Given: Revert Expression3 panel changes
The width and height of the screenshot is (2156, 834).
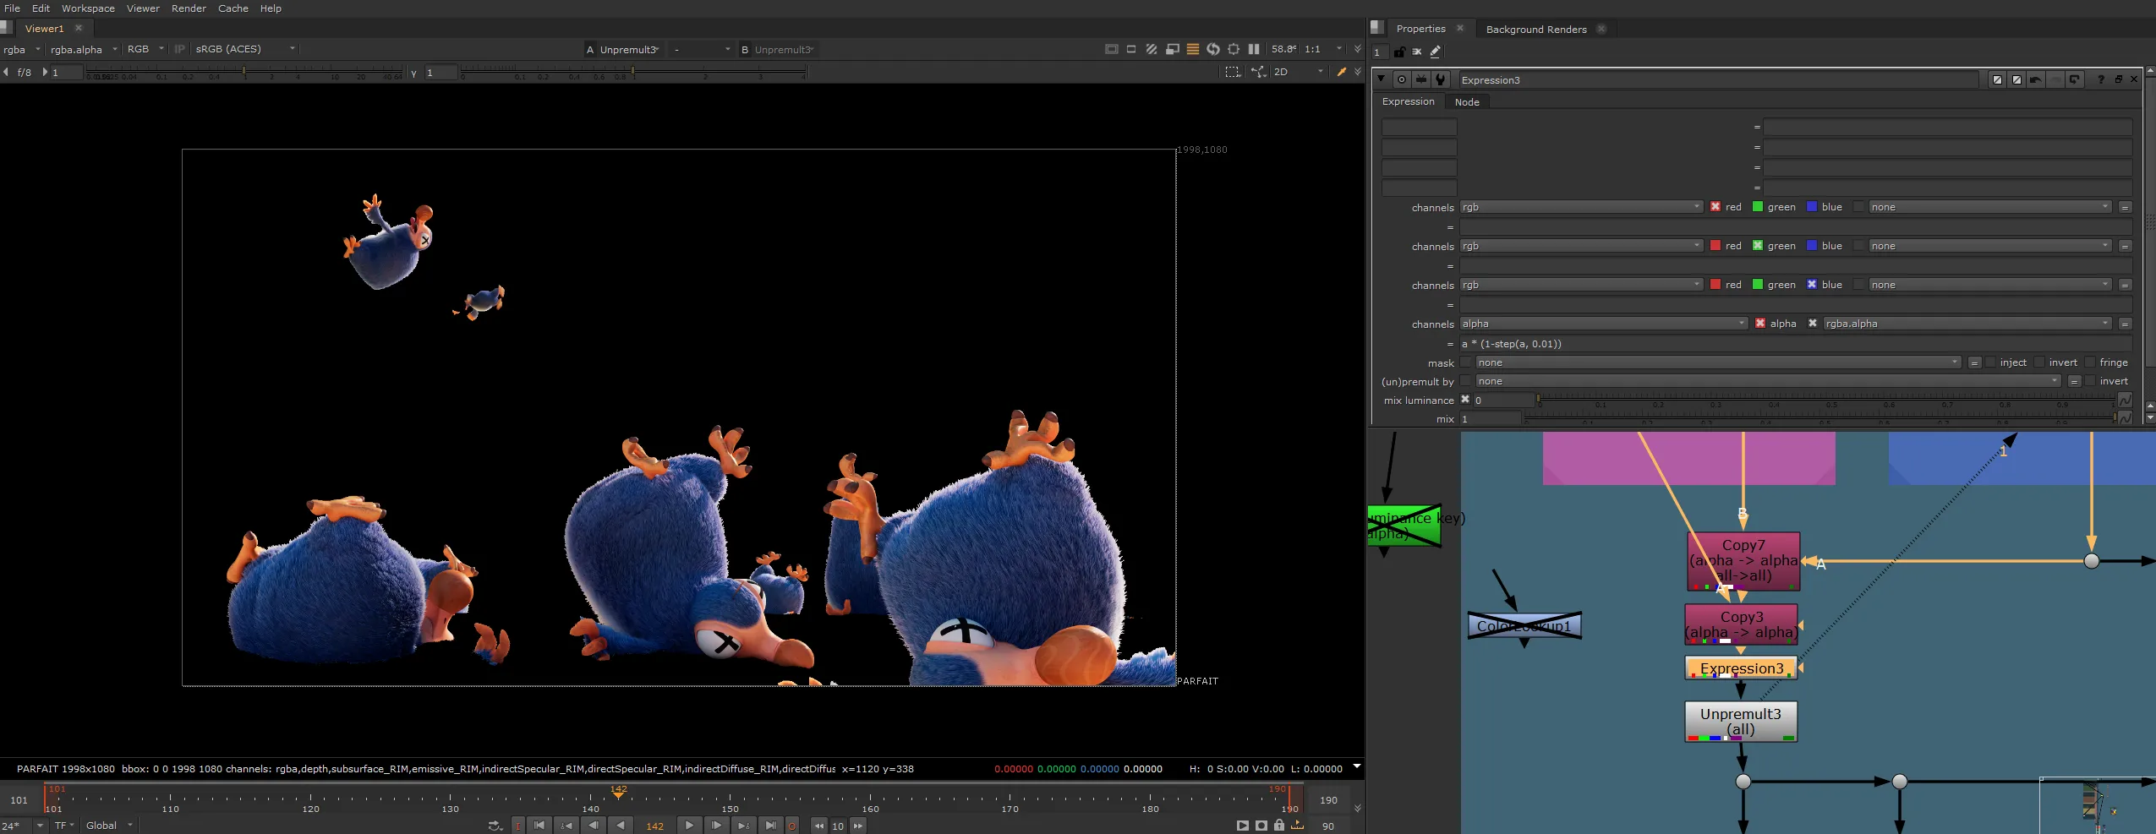Looking at the screenshot, I should point(2074,79).
